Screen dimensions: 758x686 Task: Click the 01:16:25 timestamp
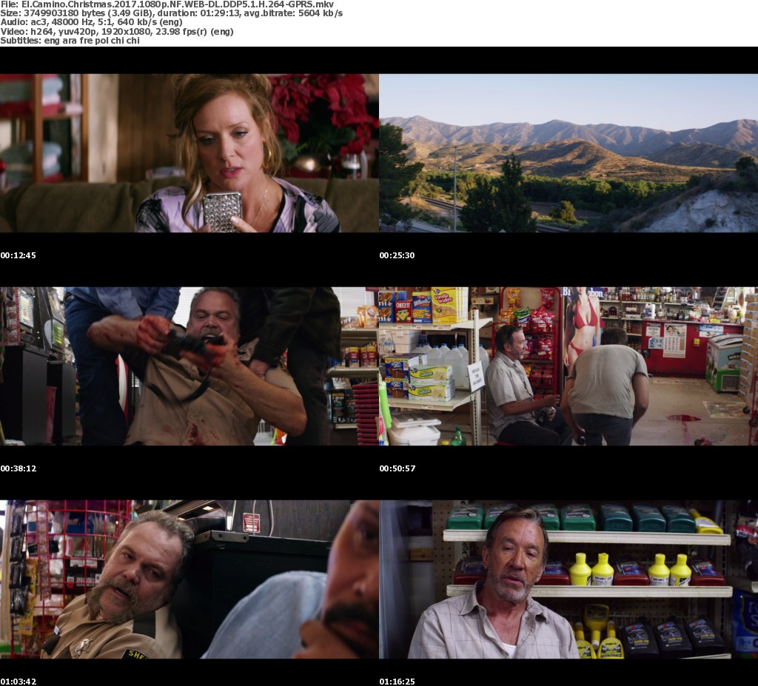pyautogui.click(x=398, y=681)
